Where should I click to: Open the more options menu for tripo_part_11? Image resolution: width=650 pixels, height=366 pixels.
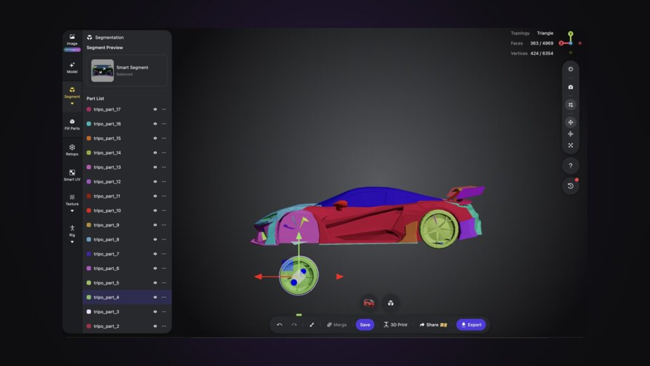tap(164, 196)
